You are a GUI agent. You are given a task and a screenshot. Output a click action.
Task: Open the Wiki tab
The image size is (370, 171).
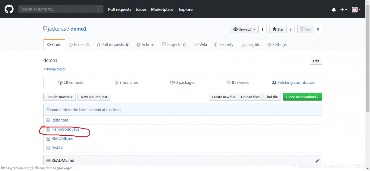tap(200, 44)
